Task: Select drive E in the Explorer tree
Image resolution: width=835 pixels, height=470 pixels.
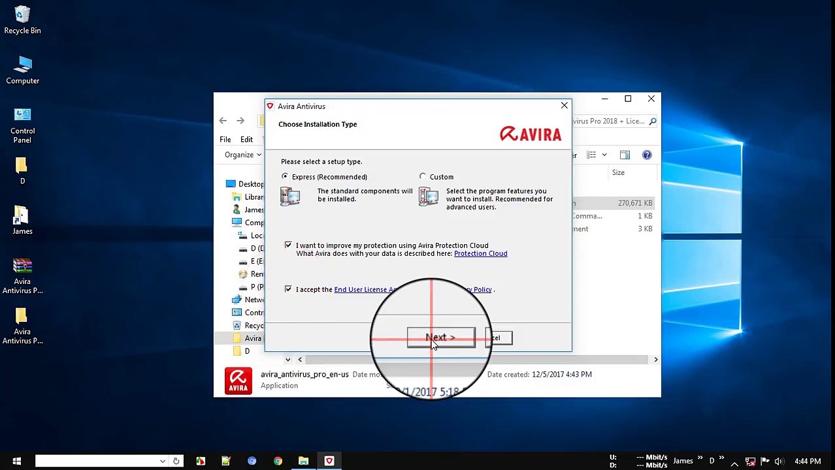Action: [252, 261]
